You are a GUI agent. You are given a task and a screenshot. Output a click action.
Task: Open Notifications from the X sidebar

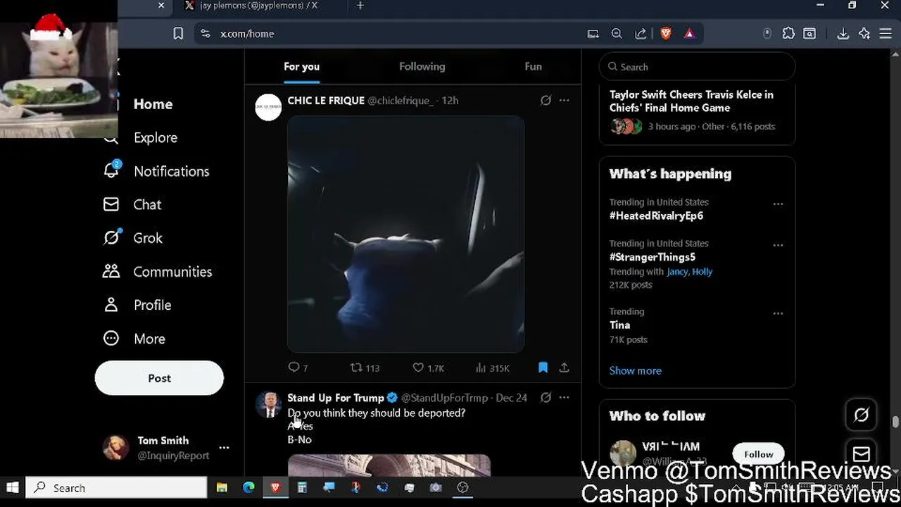171,171
